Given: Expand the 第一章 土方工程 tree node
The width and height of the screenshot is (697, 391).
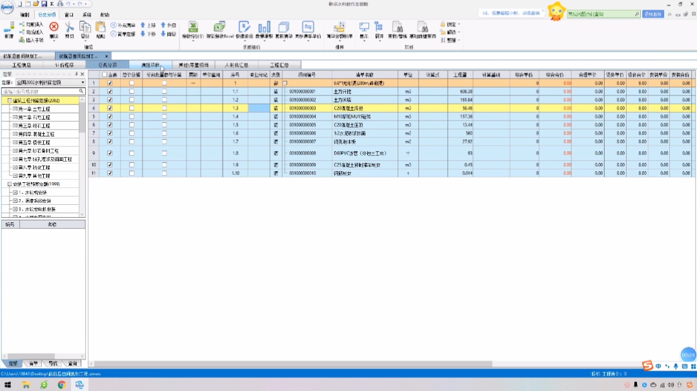Looking at the screenshot, I should click(x=15, y=109).
